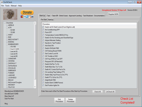Uncheck the Set Position lights On checkbox
142x107 pixels.
(x=43, y=85)
